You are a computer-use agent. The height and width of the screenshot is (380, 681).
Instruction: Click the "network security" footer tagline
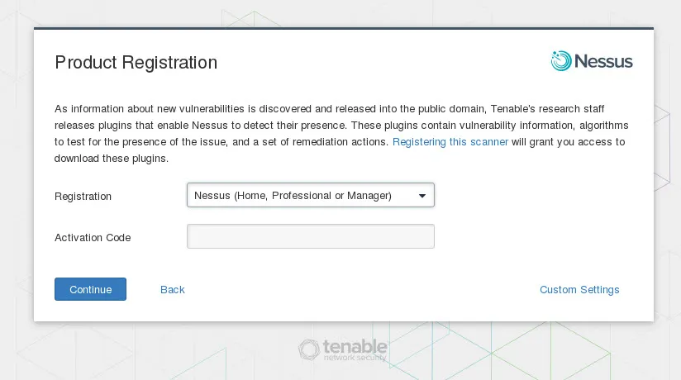(355, 357)
